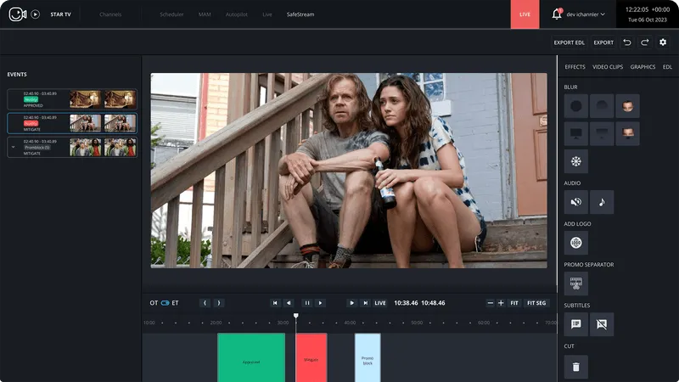Click the LIVE button in playback controls
Image resolution: width=679 pixels, height=382 pixels.
[379, 303]
